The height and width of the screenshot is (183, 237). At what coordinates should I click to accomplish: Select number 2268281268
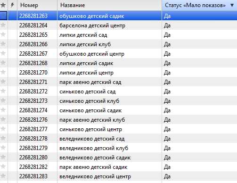coord(33,63)
